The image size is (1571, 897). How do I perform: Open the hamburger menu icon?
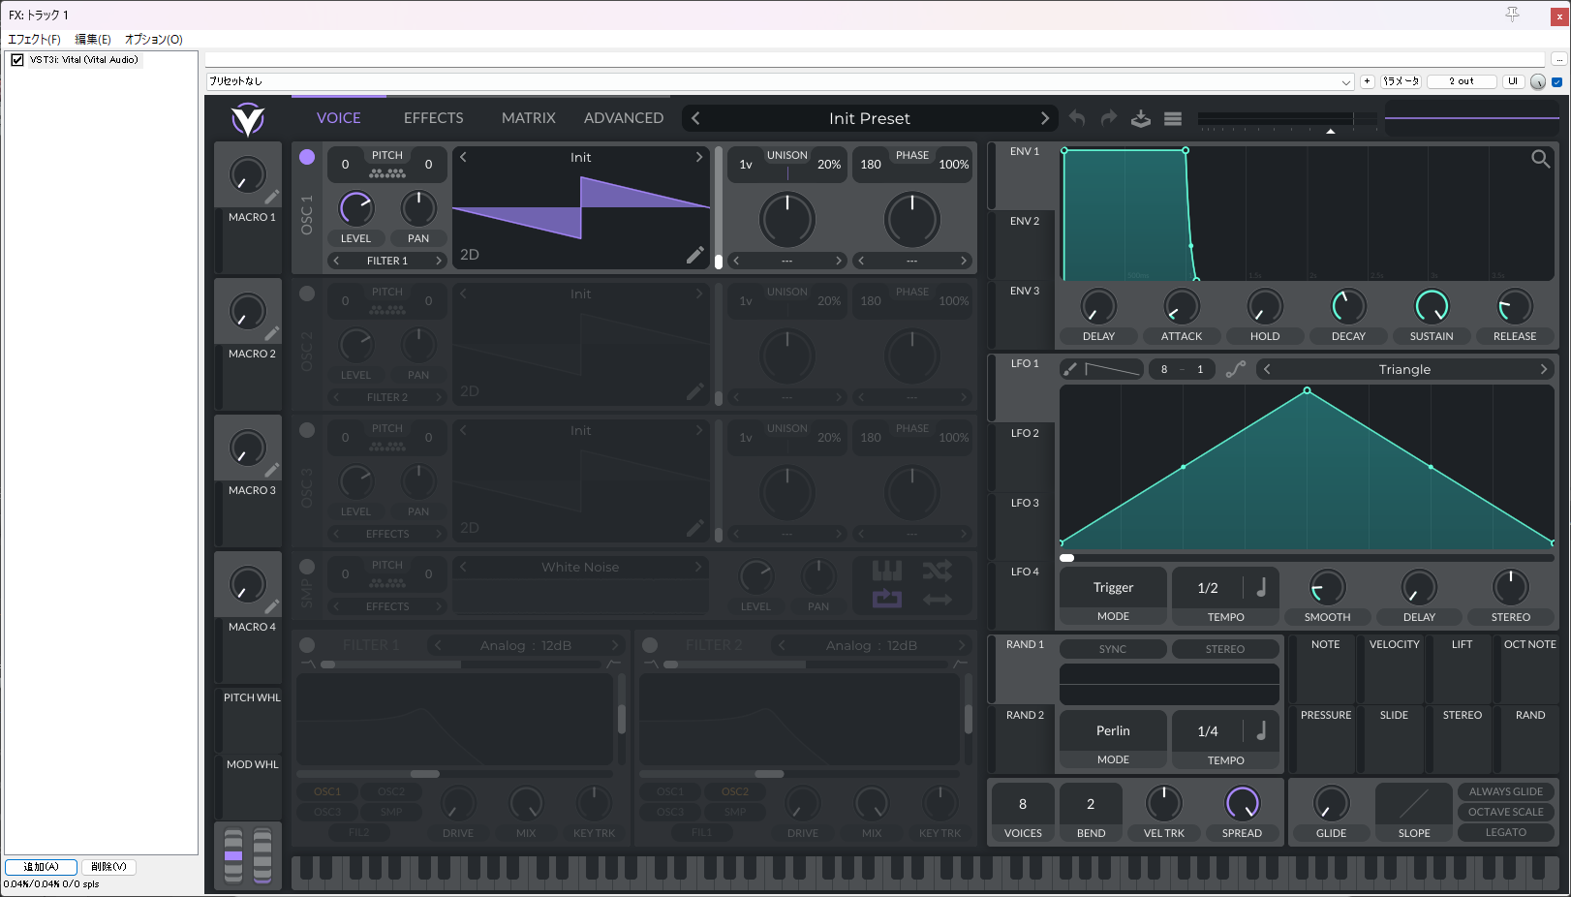[x=1173, y=118]
